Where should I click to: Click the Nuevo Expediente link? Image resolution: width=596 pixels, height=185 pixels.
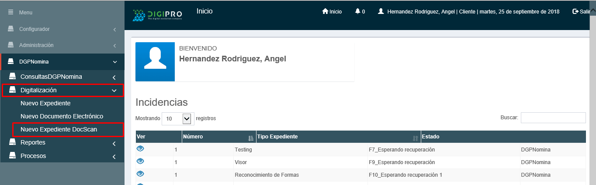pyautogui.click(x=45, y=103)
